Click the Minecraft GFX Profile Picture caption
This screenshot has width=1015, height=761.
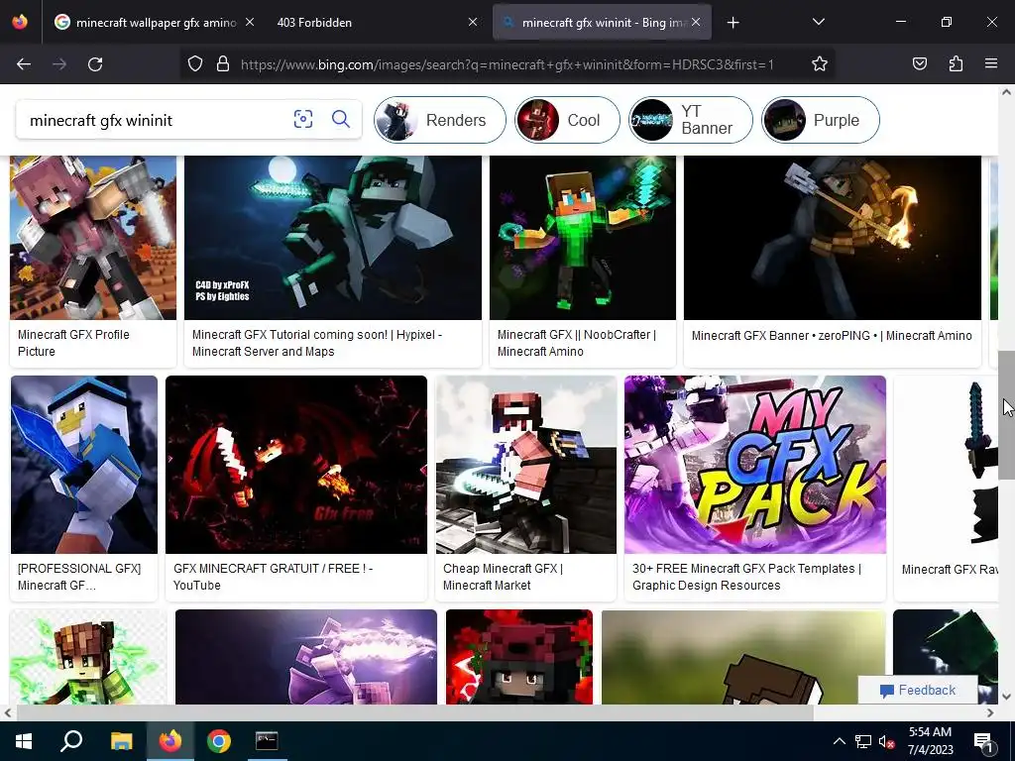73,343
